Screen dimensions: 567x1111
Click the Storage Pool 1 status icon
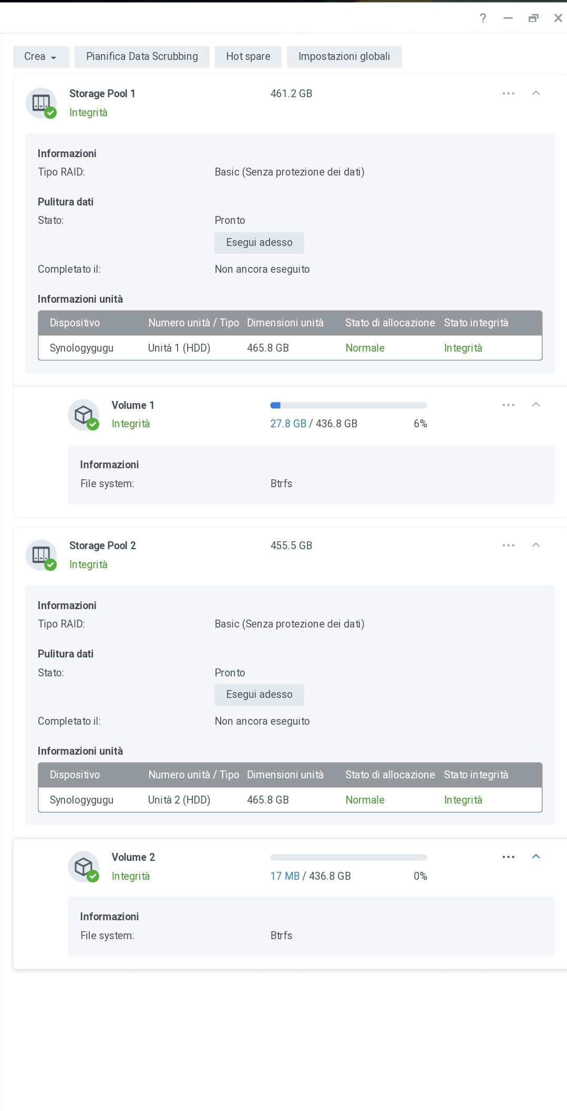41,103
